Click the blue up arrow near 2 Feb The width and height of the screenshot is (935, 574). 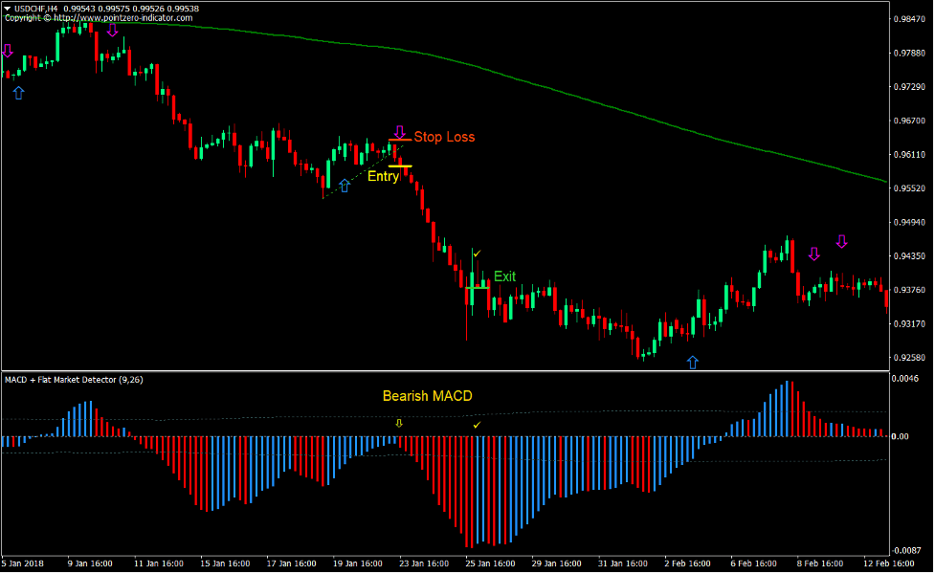(x=692, y=362)
